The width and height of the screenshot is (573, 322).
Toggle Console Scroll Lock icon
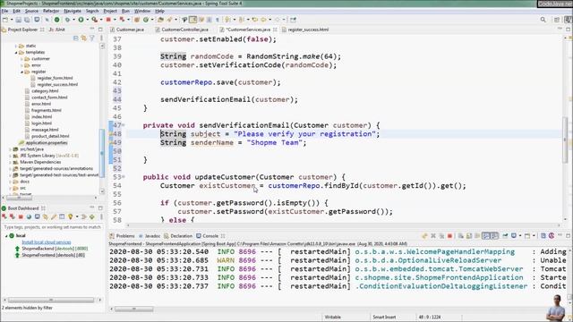point(469,236)
